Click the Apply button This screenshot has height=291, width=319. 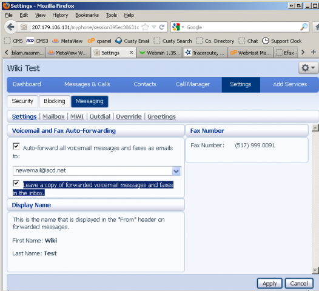tap(269, 283)
